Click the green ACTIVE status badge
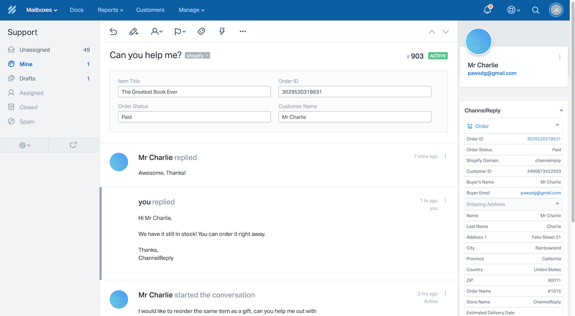This screenshot has width=575, height=316. click(x=438, y=56)
